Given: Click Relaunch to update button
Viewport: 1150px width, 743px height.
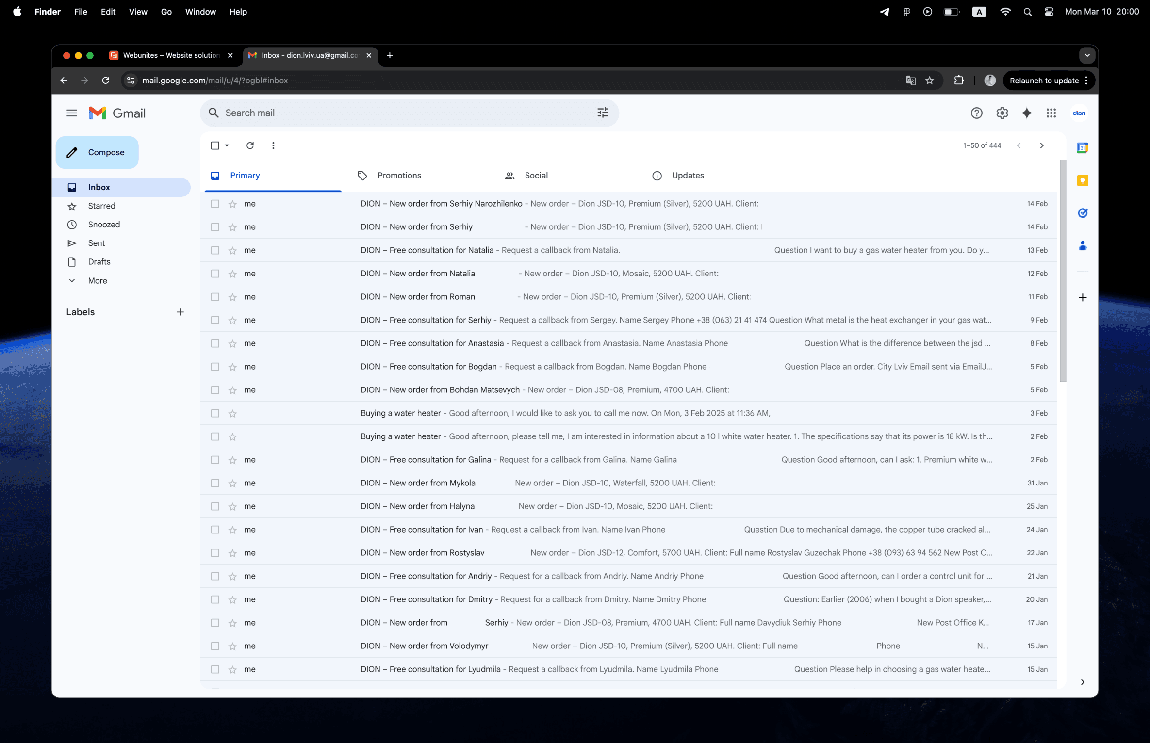Looking at the screenshot, I should click(1044, 81).
